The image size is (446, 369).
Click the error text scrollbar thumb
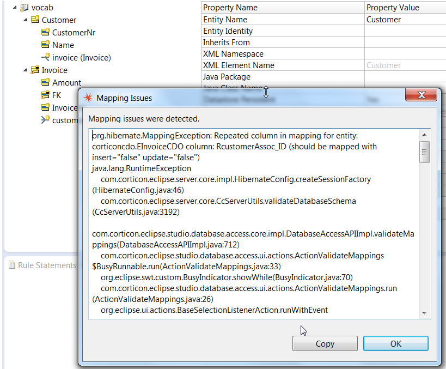(x=425, y=152)
